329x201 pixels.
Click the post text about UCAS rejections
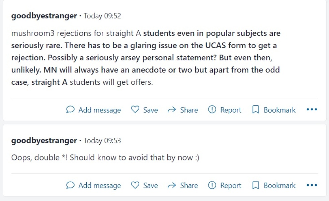click(x=146, y=58)
